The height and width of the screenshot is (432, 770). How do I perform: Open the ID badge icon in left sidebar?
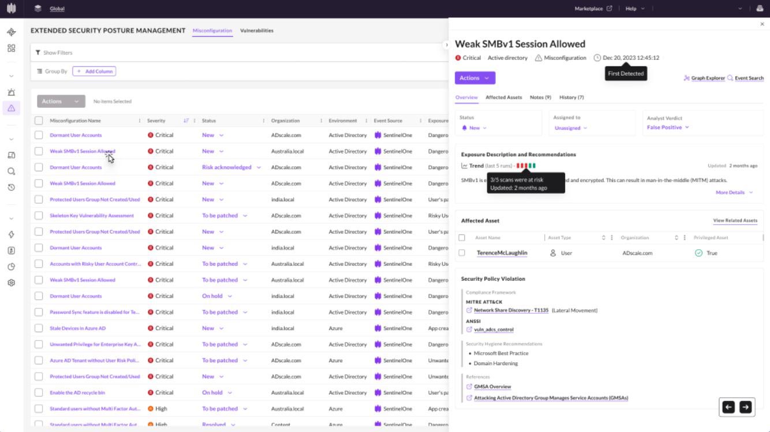[12, 251]
